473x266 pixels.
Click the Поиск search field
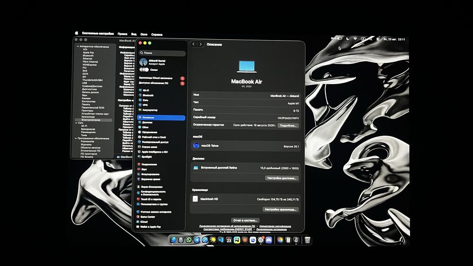coord(162,53)
